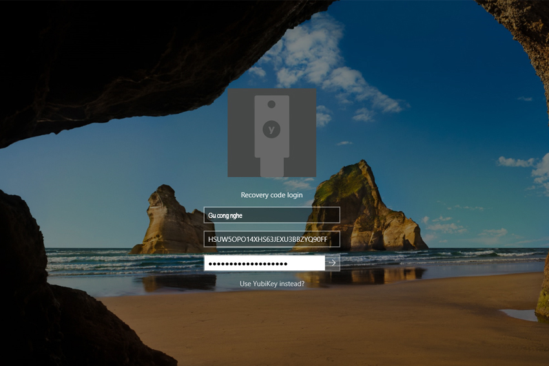Click the recovery code field starting with HSUW5OPO14
This screenshot has width=549, height=366.
272,239
